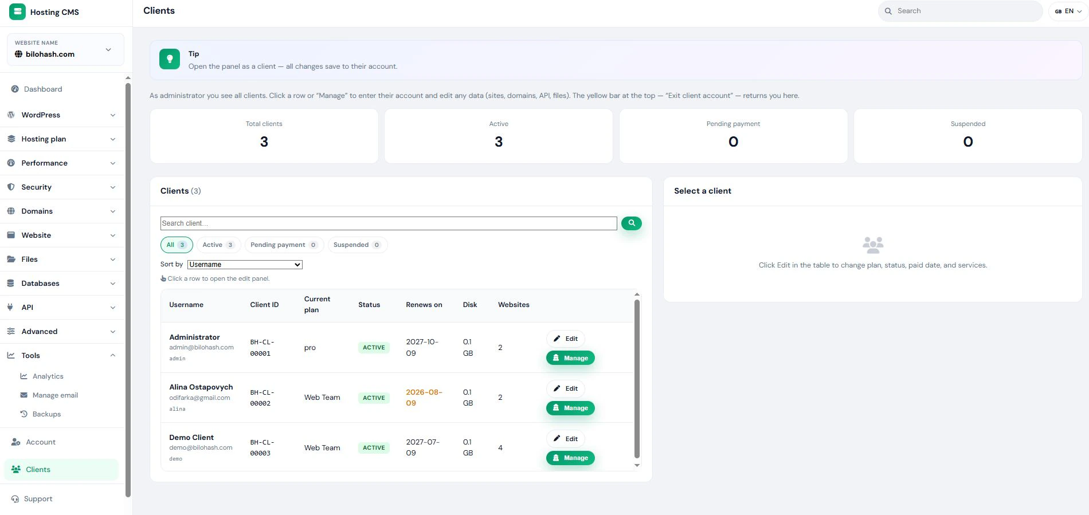Click the Pending payment stat card
Viewport: 1089px width, 515px height.
coord(733,136)
